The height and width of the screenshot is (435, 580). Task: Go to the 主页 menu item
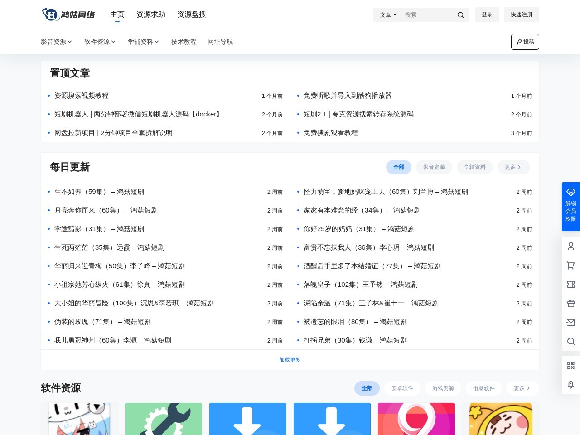pos(117,14)
